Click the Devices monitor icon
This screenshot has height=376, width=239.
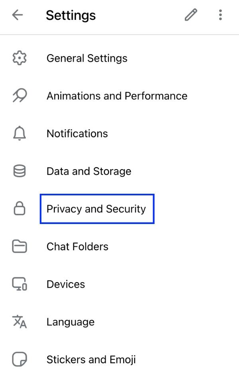pyautogui.click(x=20, y=284)
